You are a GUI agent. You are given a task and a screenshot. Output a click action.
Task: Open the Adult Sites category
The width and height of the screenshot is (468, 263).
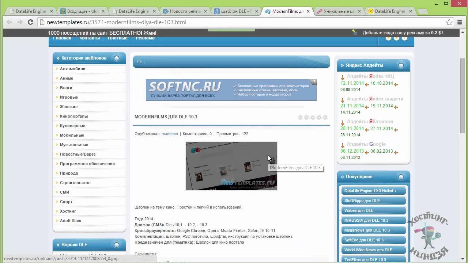[71, 221]
